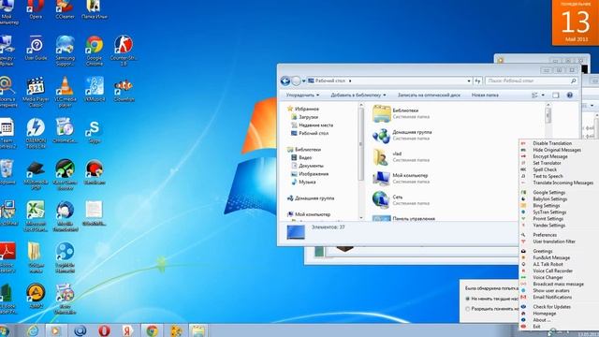Viewport: 599px width, 337px height.
Task: Select 'Text to Speech' menu item
Action: (548, 176)
